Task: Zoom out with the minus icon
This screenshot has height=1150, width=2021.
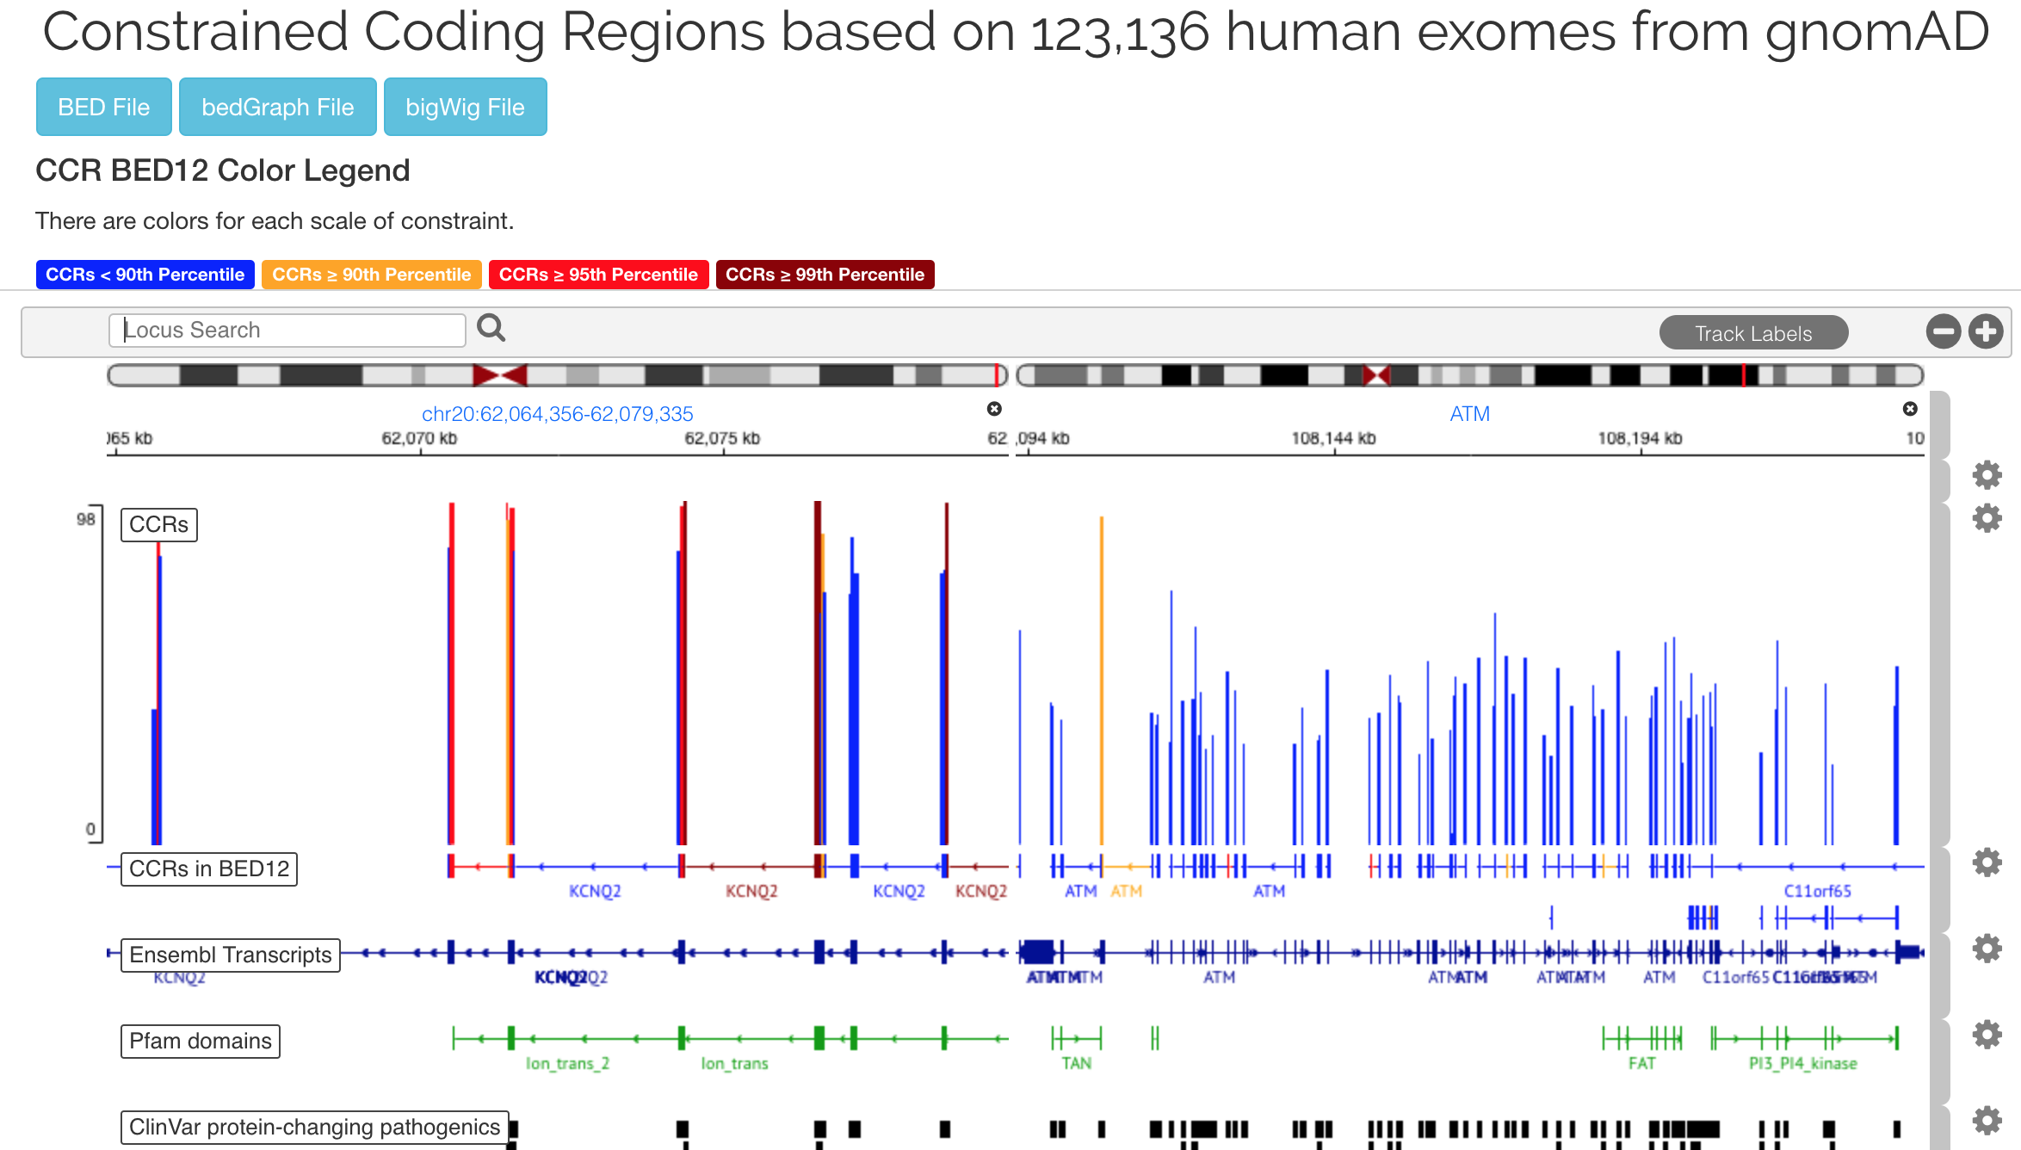Action: click(1943, 331)
